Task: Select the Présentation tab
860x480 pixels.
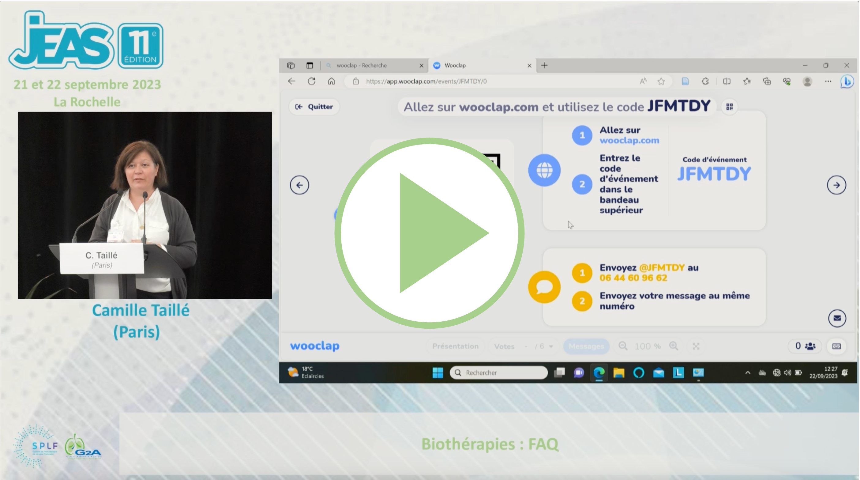Action: point(455,346)
